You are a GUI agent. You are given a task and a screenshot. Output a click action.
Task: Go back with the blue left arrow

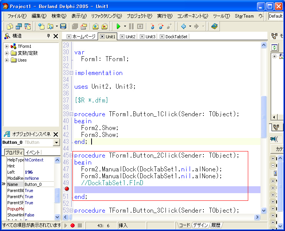pyautogui.click(x=183, y=26)
